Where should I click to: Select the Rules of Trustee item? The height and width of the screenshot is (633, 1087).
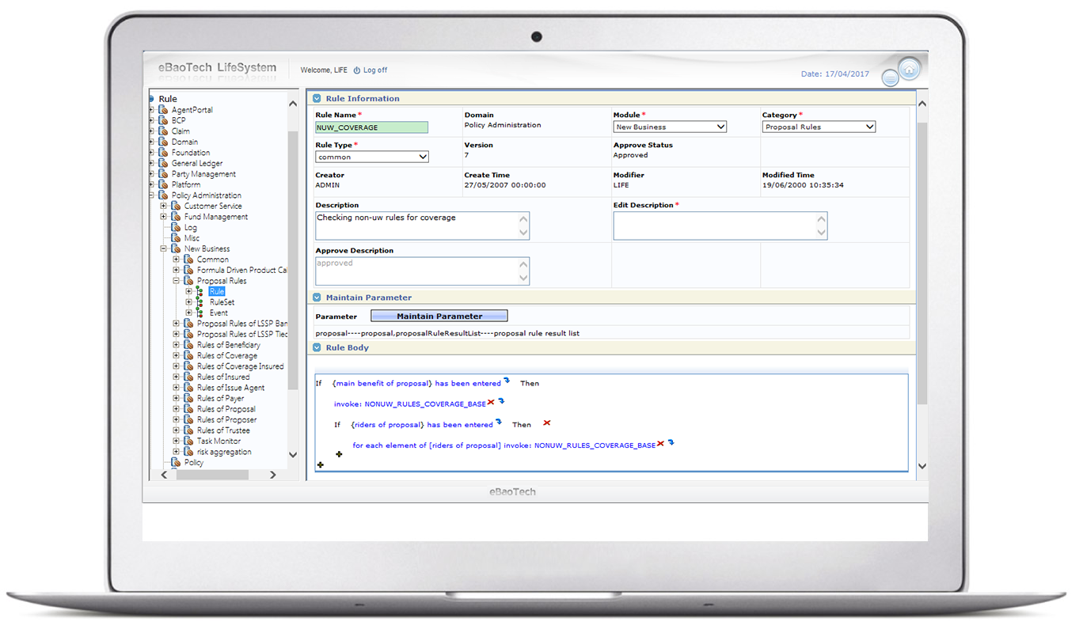pyautogui.click(x=223, y=430)
